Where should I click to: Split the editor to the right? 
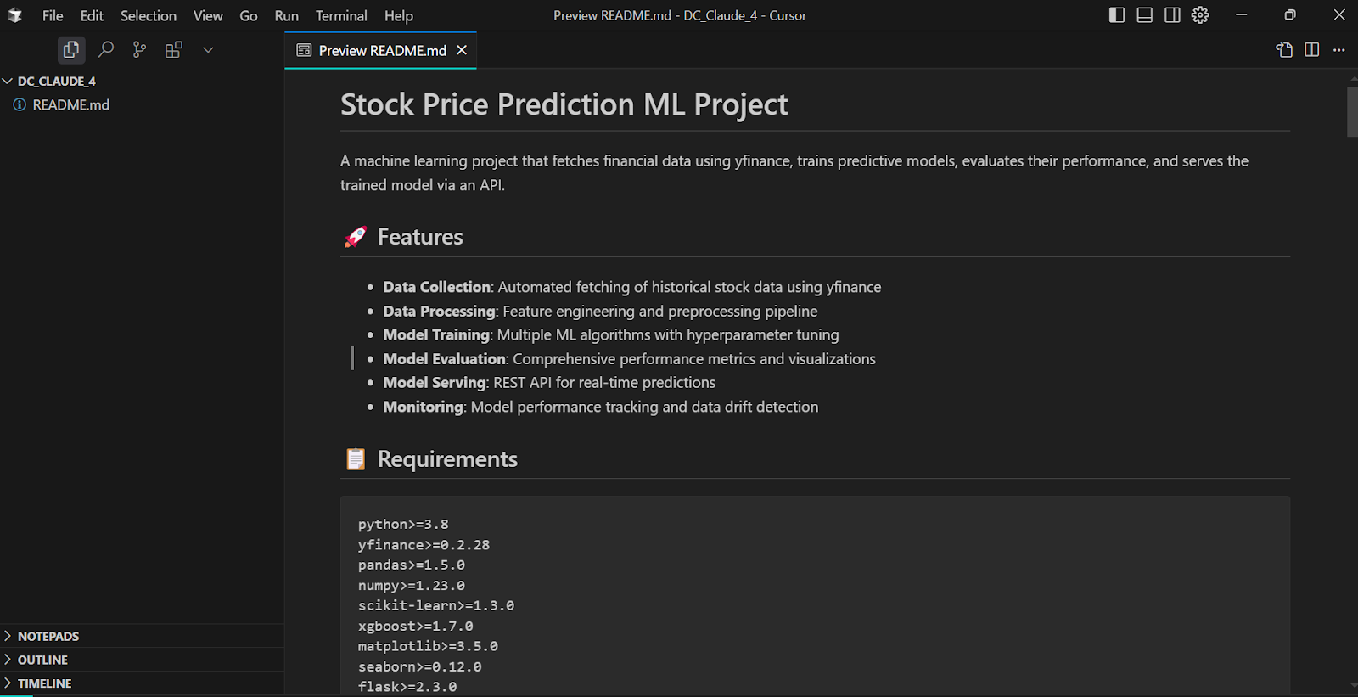1312,50
